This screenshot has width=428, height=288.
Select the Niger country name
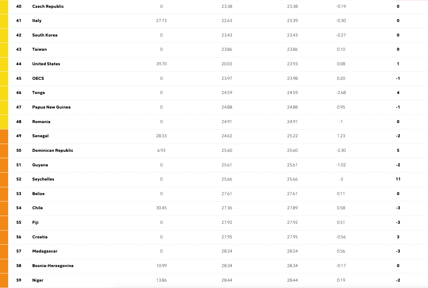[x=38, y=280]
